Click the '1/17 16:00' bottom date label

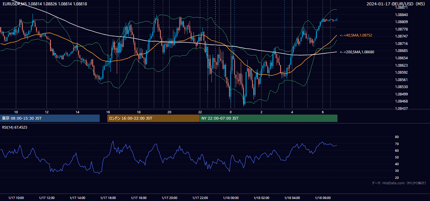click(108, 198)
